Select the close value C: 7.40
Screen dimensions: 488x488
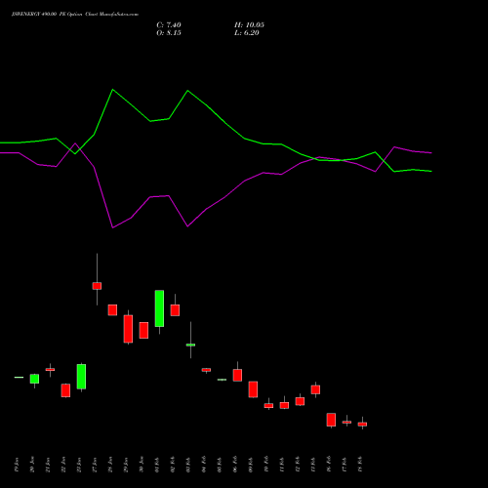point(169,25)
